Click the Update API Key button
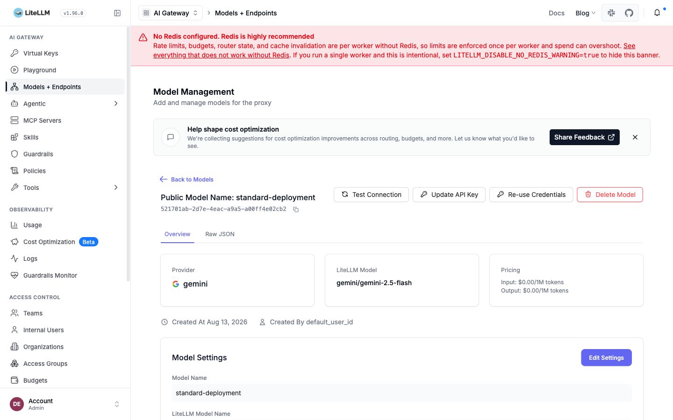Screen dimensions: 673x420 449,195
